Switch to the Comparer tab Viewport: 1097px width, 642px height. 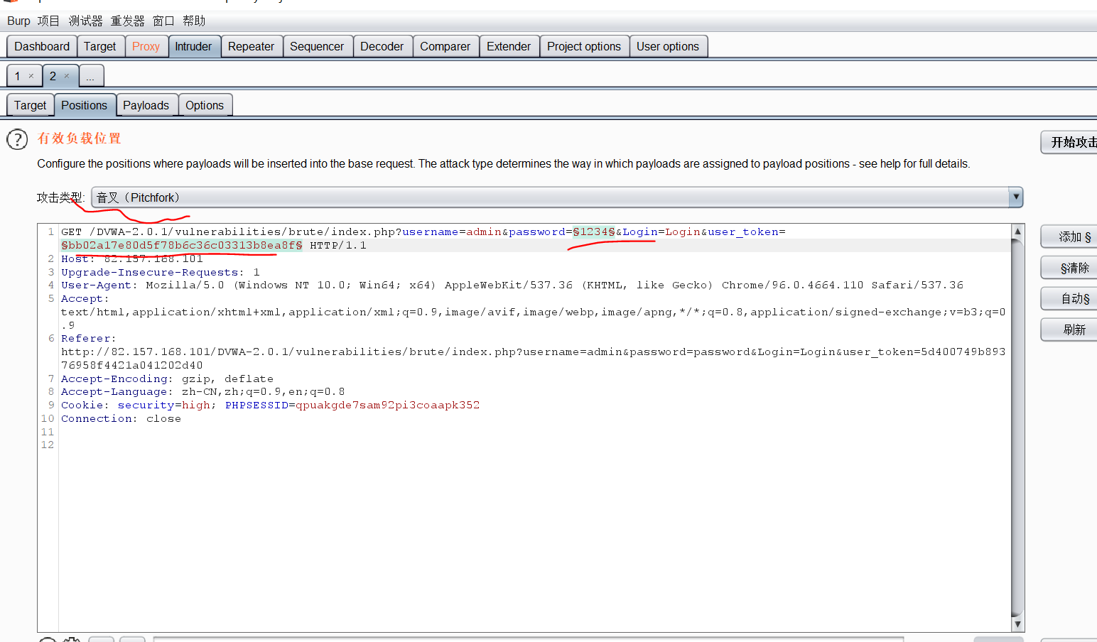445,46
